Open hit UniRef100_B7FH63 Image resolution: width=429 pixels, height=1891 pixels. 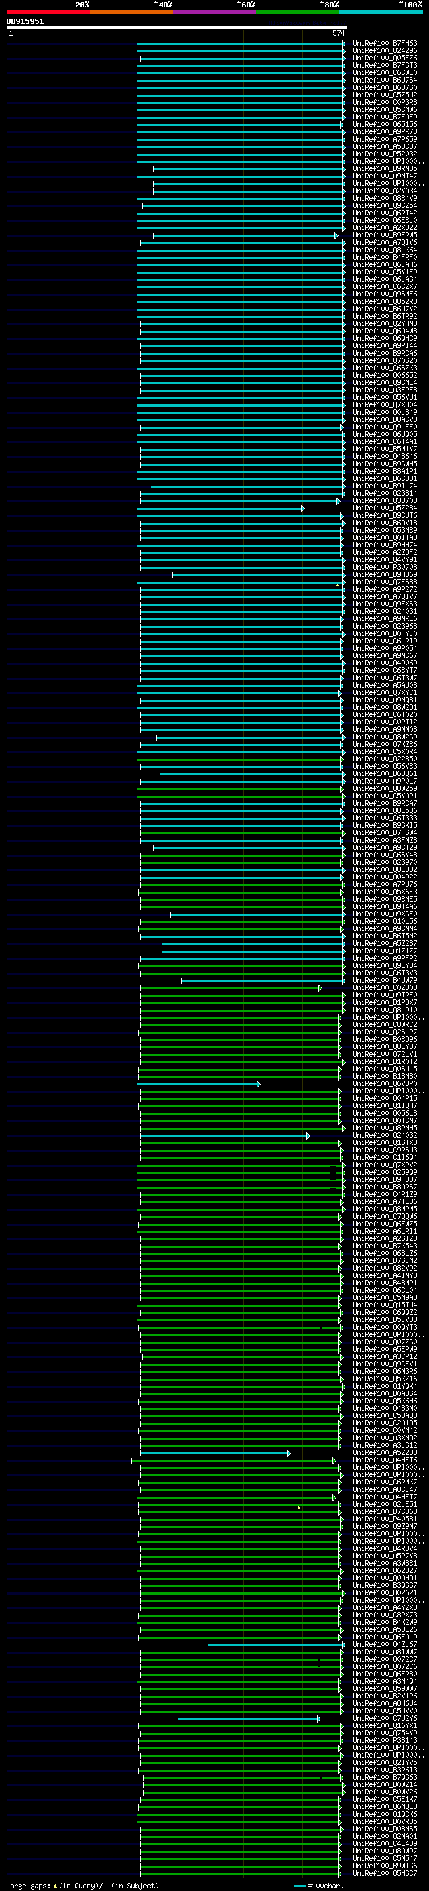point(385,44)
